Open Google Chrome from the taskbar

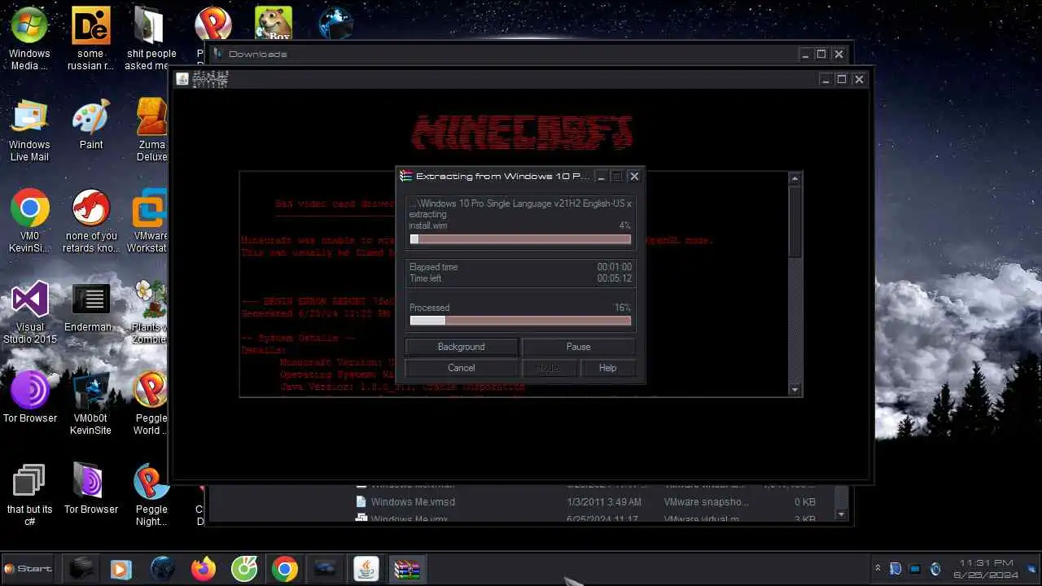285,569
